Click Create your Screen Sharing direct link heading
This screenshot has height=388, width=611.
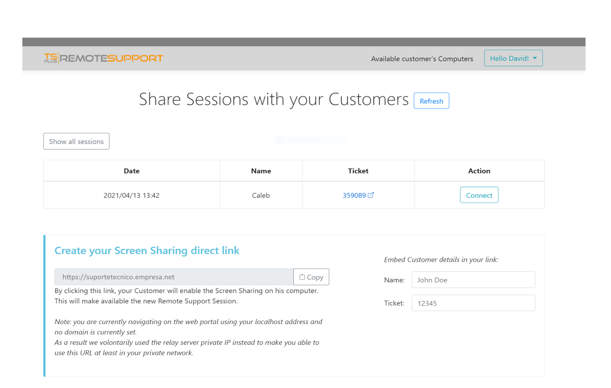point(147,251)
